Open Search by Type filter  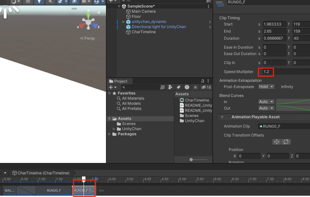(x=170, y=87)
